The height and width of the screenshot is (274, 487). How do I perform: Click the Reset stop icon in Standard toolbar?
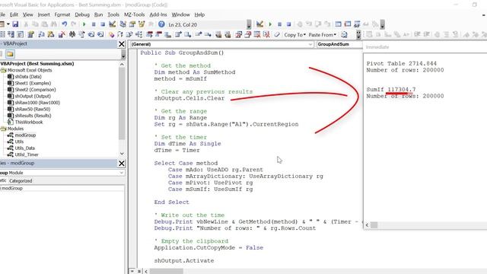(x=103, y=24)
